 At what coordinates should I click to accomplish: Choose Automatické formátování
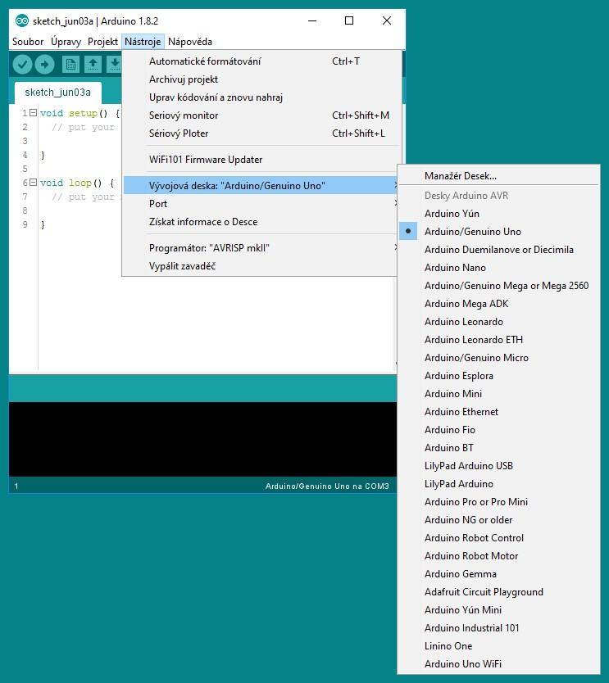point(261,61)
